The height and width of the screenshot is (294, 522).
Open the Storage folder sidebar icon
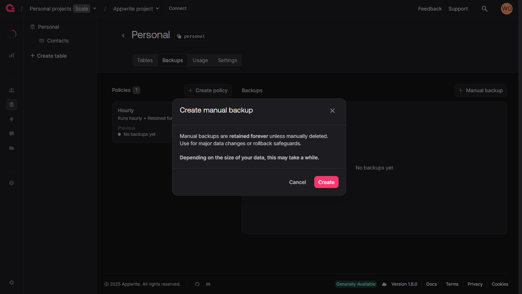(x=12, y=148)
